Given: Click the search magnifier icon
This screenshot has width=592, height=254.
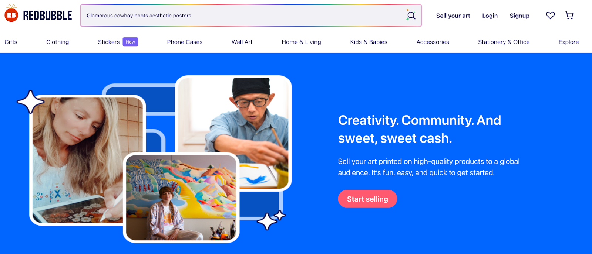Looking at the screenshot, I should click(x=411, y=15).
